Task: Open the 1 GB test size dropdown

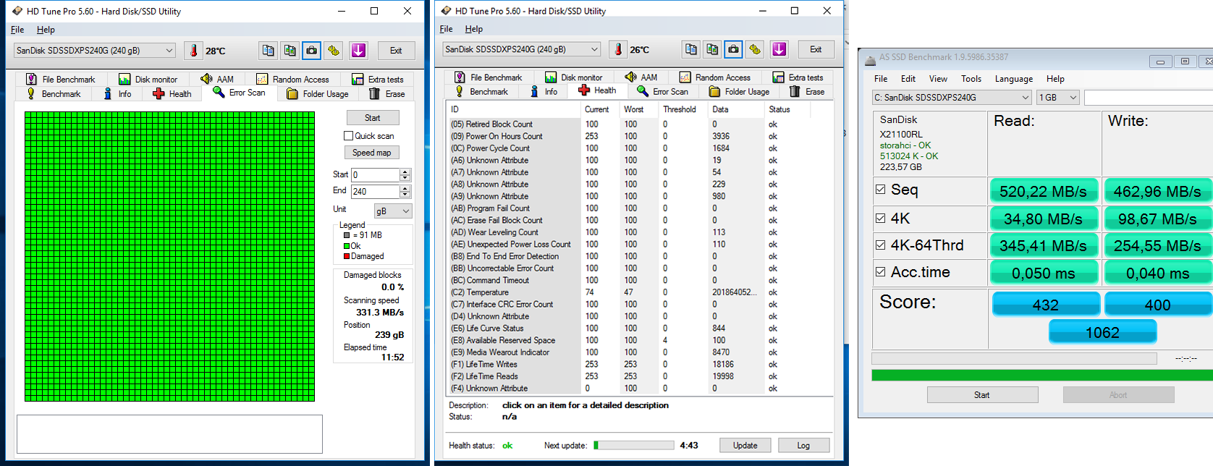Action: 1058,98
